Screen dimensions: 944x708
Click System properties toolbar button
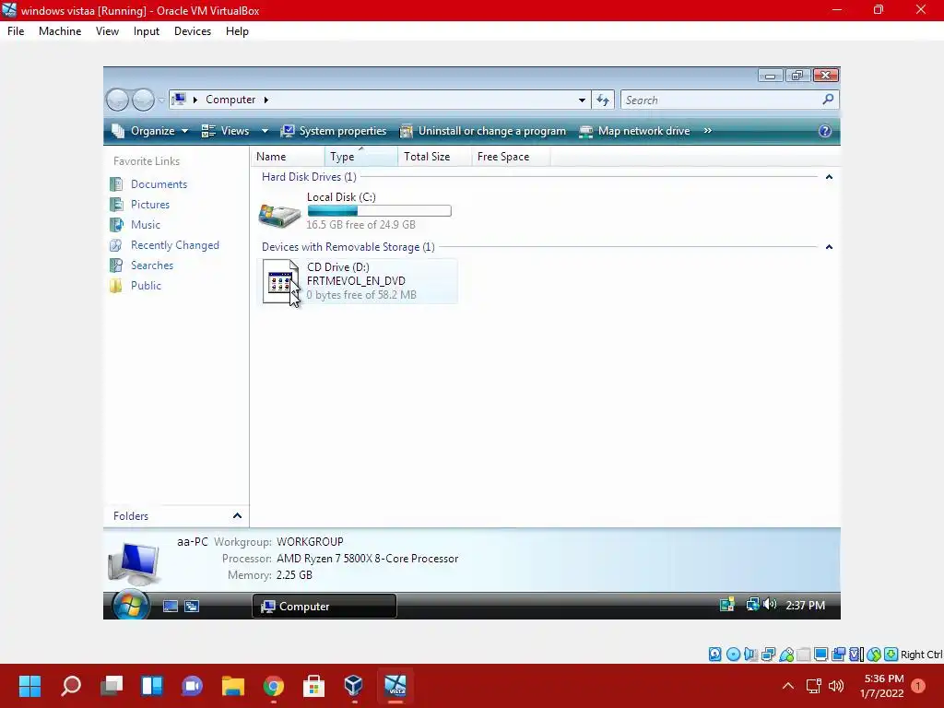tap(334, 131)
